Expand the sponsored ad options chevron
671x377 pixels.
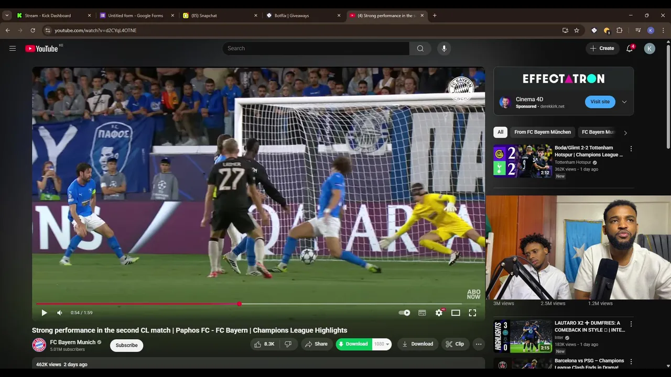point(624,102)
